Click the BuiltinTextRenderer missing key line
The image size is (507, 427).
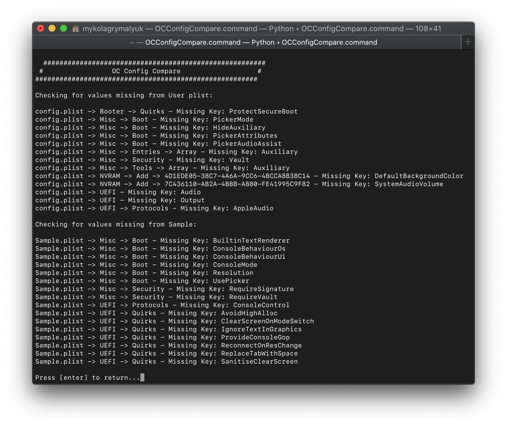tap(162, 241)
